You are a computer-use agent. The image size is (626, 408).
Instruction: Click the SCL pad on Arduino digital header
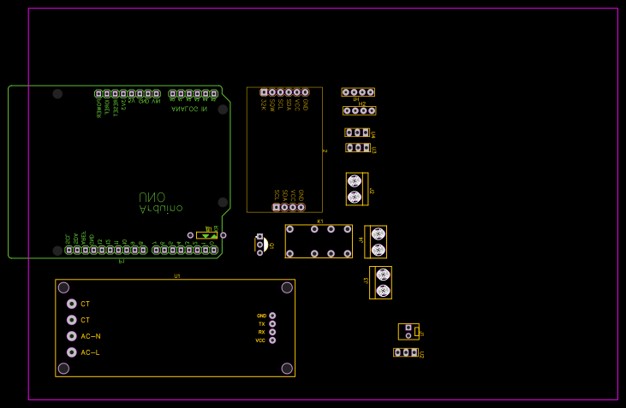[x=69, y=250]
